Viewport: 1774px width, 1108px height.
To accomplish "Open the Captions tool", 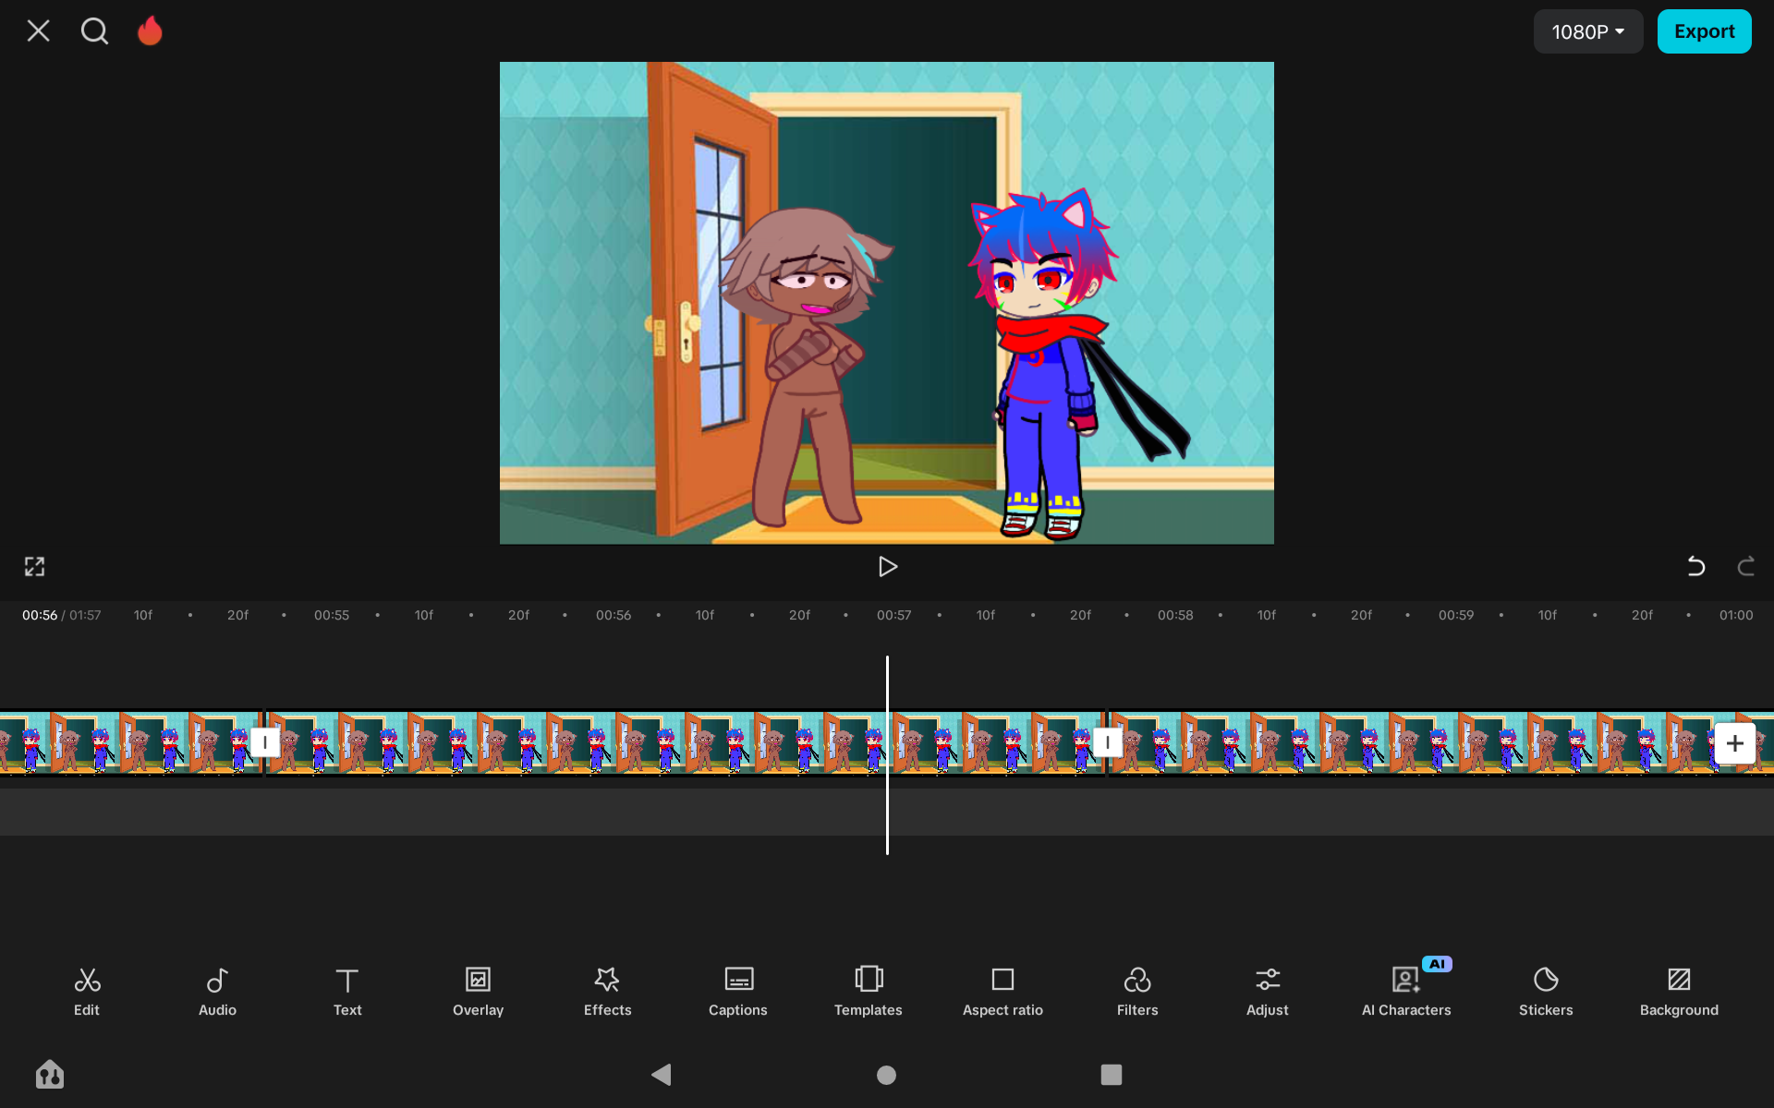I will tap(737, 991).
